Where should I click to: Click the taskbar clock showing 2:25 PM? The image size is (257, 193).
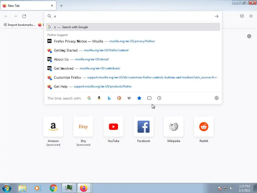[x=244, y=188]
